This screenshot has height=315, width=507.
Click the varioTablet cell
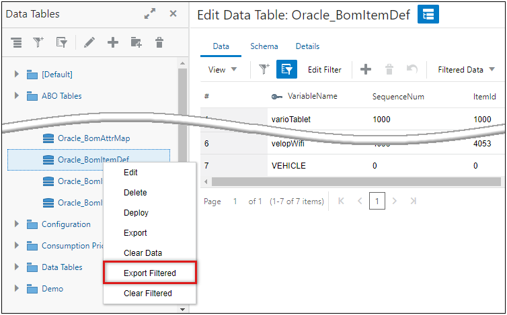291,119
